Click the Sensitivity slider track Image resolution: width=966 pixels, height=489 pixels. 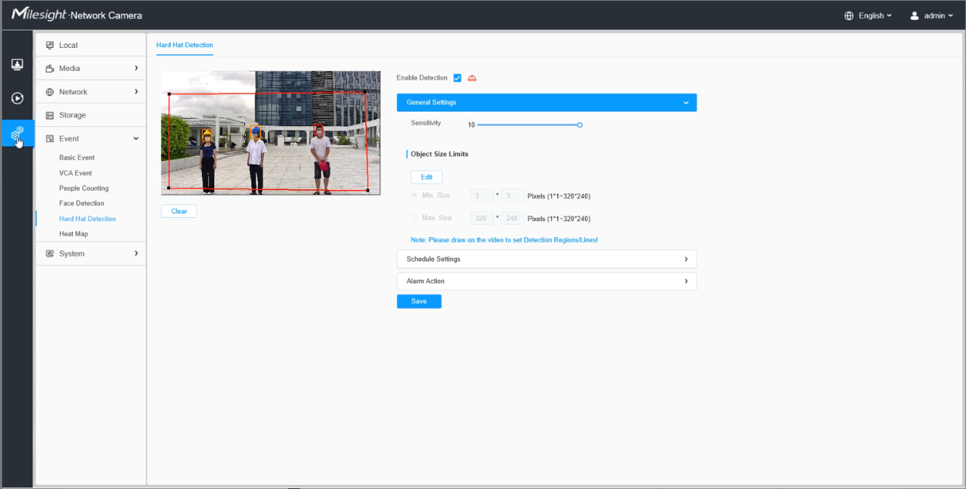[x=528, y=125]
